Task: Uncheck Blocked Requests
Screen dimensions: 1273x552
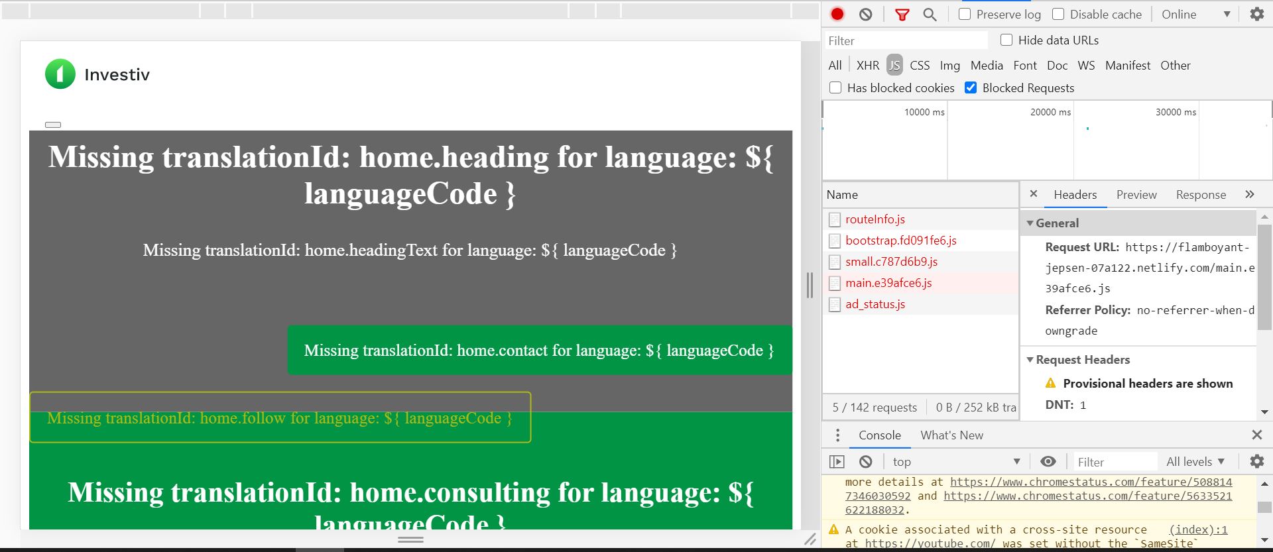Action: pyautogui.click(x=971, y=87)
